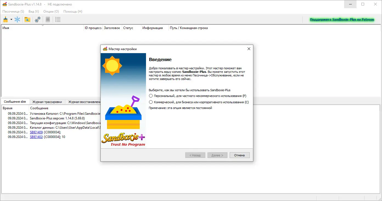Click the Время column header in log

tap(15, 108)
